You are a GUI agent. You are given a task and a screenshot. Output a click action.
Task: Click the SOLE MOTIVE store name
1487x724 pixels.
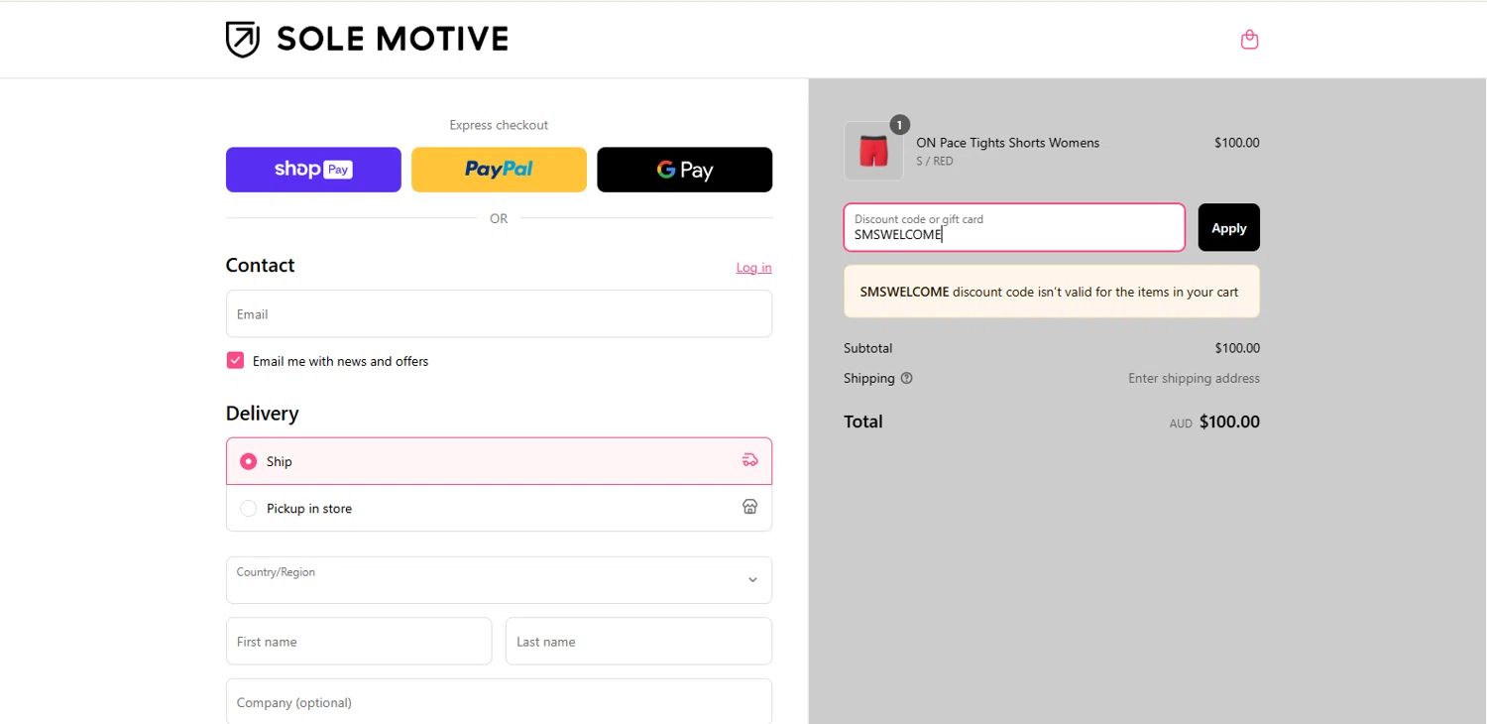393,40
